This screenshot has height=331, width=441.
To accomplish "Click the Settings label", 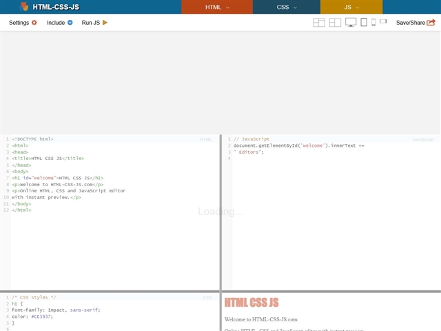I will click(19, 23).
